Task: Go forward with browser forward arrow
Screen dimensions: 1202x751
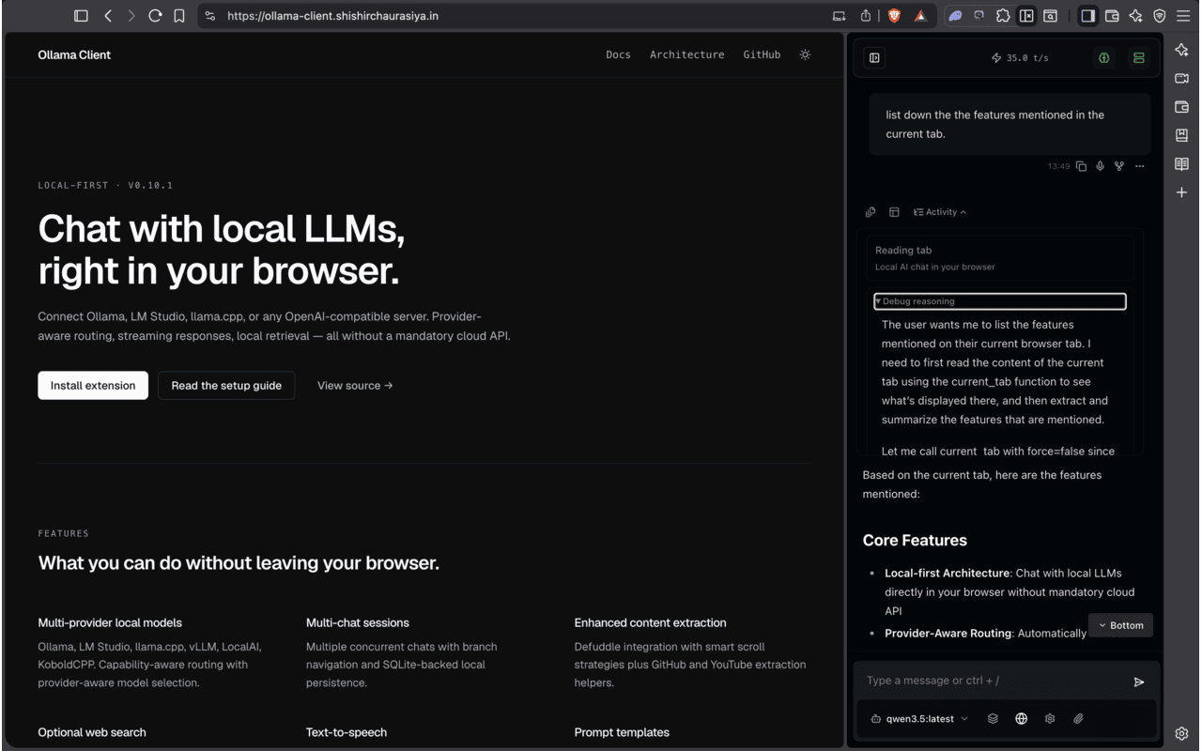Action: (x=131, y=16)
